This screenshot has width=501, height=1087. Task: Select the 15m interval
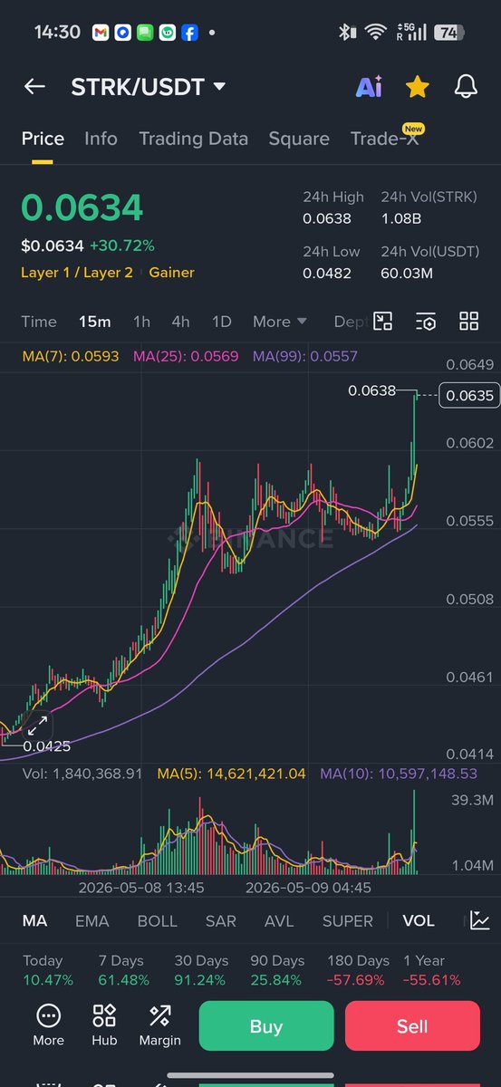[94, 322]
